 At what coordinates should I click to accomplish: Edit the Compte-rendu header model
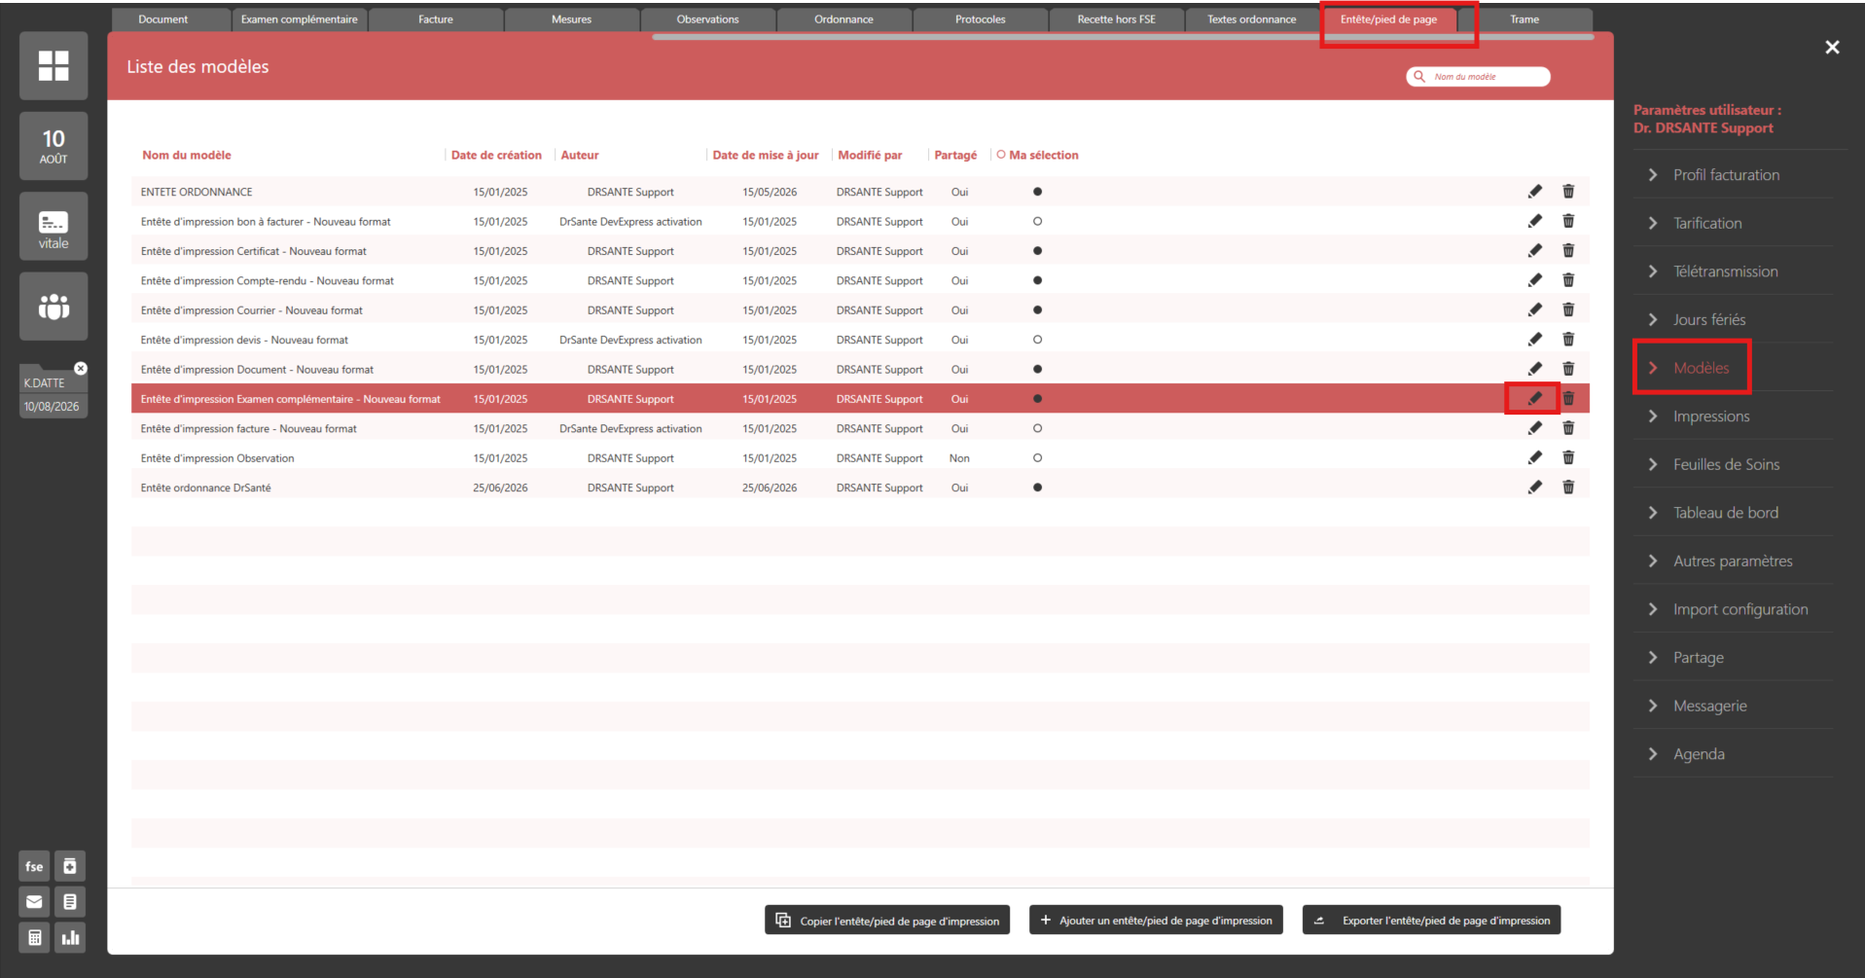[x=1535, y=280]
